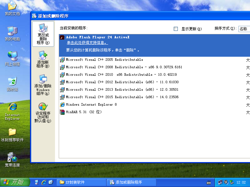This screenshot has width=250, height=187.
Task: Launch Internet Explorer from the quick launch bar
Action: point(44,182)
